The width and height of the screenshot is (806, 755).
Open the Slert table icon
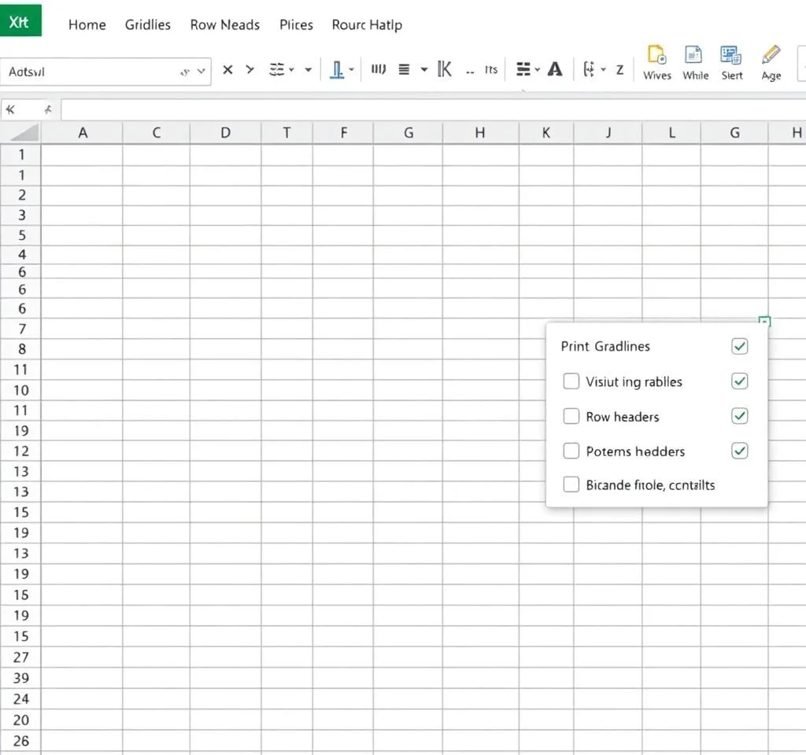point(731,56)
